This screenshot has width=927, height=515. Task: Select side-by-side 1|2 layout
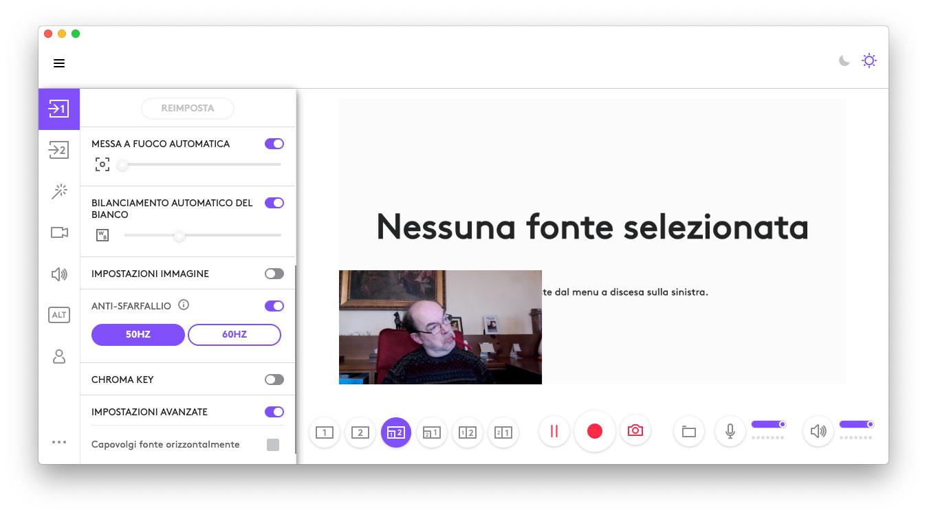click(x=468, y=432)
